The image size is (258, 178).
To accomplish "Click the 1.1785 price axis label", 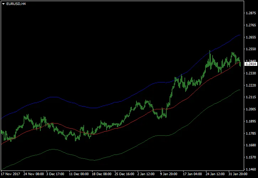I will (x=251, y=133).
